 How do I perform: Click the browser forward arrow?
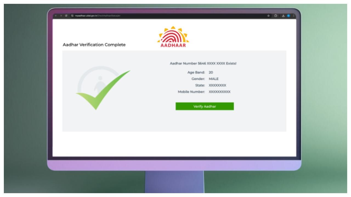click(61, 16)
